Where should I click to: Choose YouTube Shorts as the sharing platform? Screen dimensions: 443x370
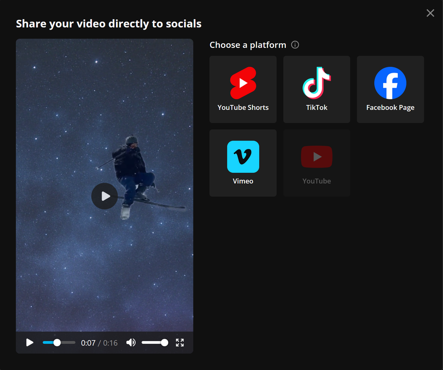(243, 90)
